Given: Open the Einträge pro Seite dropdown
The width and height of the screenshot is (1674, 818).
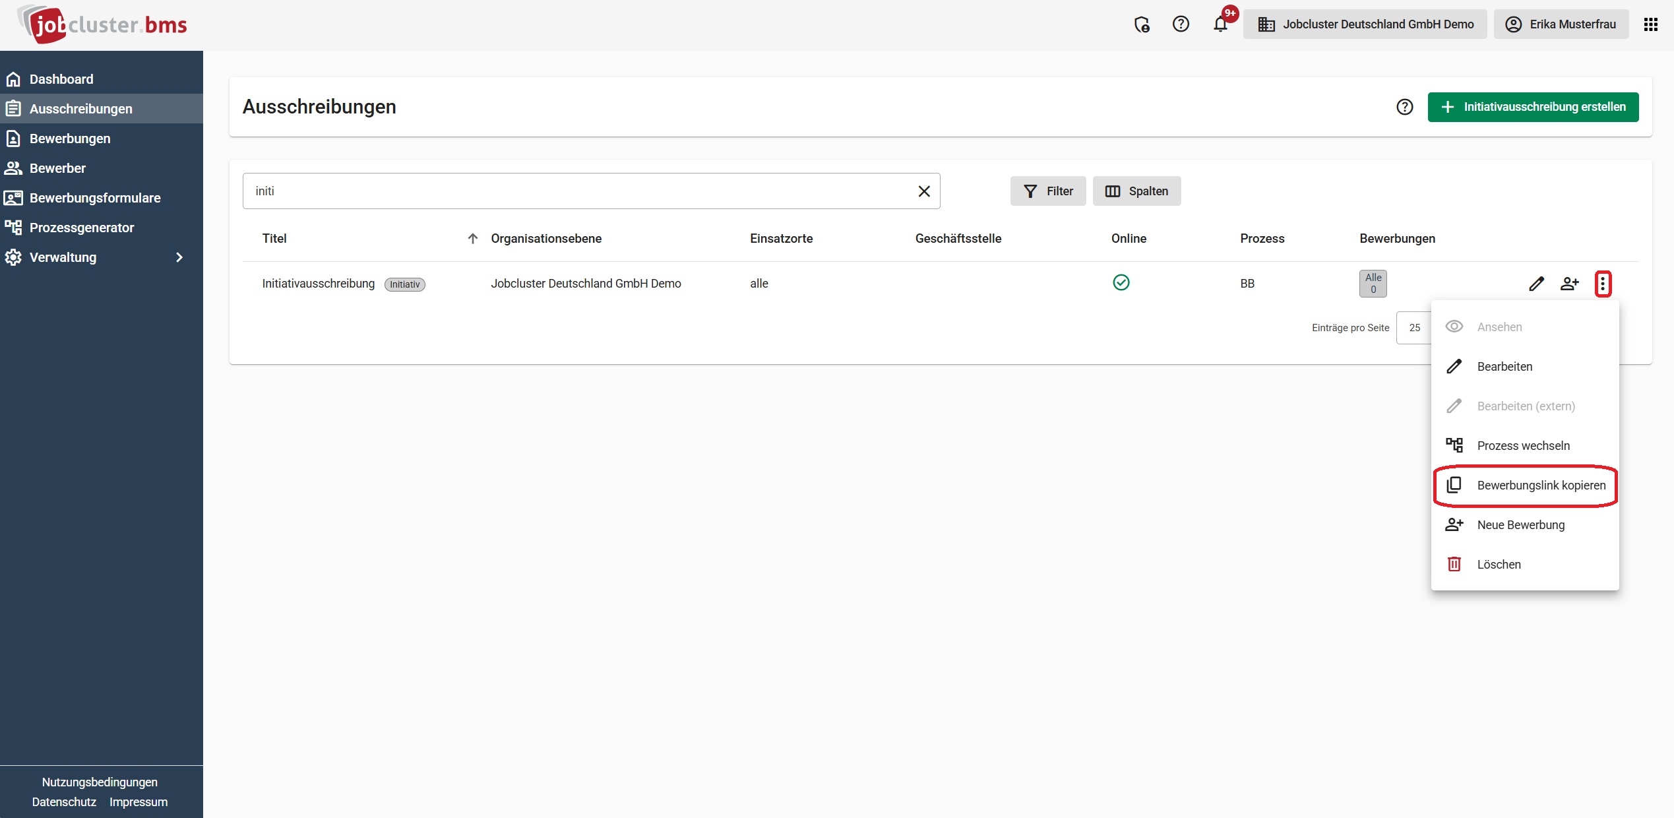Looking at the screenshot, I should pos(1414,328).
